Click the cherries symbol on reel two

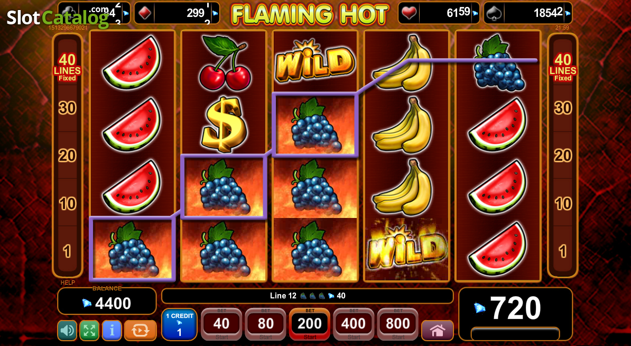(x=224, y=62)
